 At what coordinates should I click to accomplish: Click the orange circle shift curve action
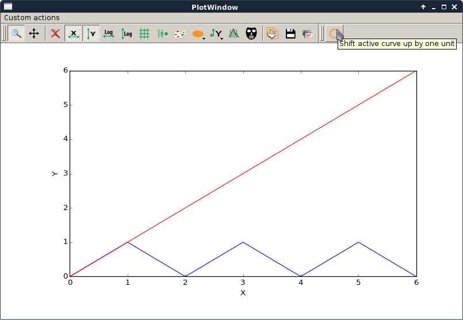pyautogui.click(x=334, y=33)
